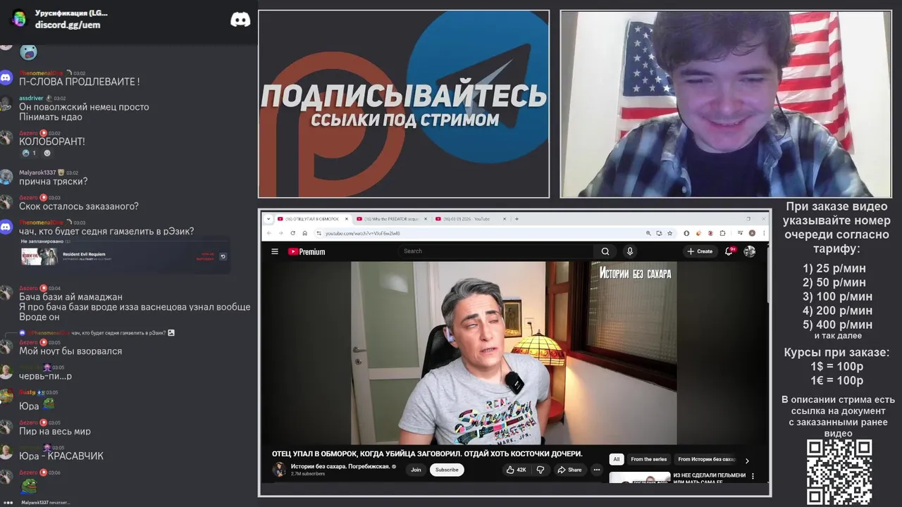Open YouTube notifications bell
This screenshot has width=902, height=507.
[729, 251]
